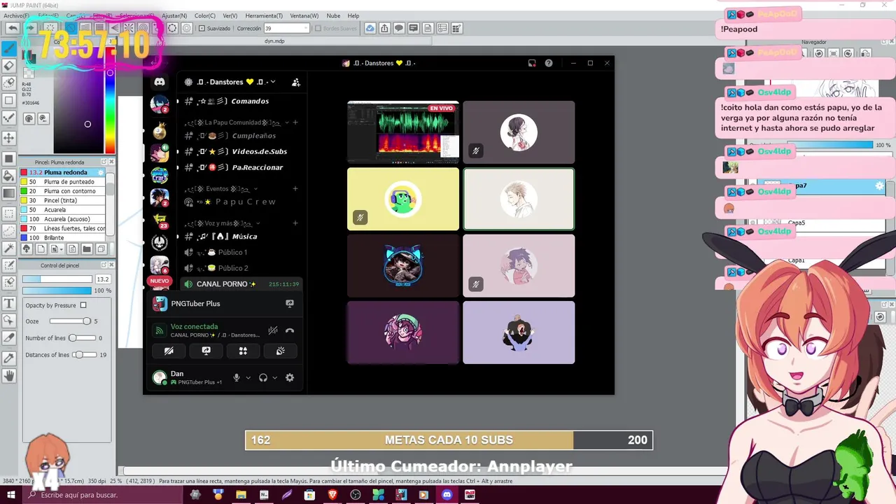Adjust the Distances of lines slider
This screenshot has height=504, width=896.
[x=85, y=355]
